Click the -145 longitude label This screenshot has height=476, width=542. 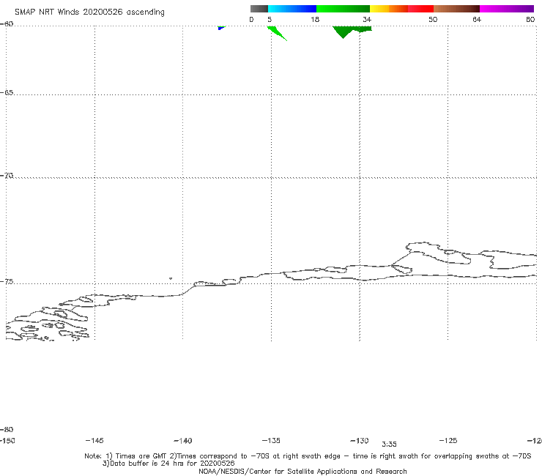click(x=94, y=441)
